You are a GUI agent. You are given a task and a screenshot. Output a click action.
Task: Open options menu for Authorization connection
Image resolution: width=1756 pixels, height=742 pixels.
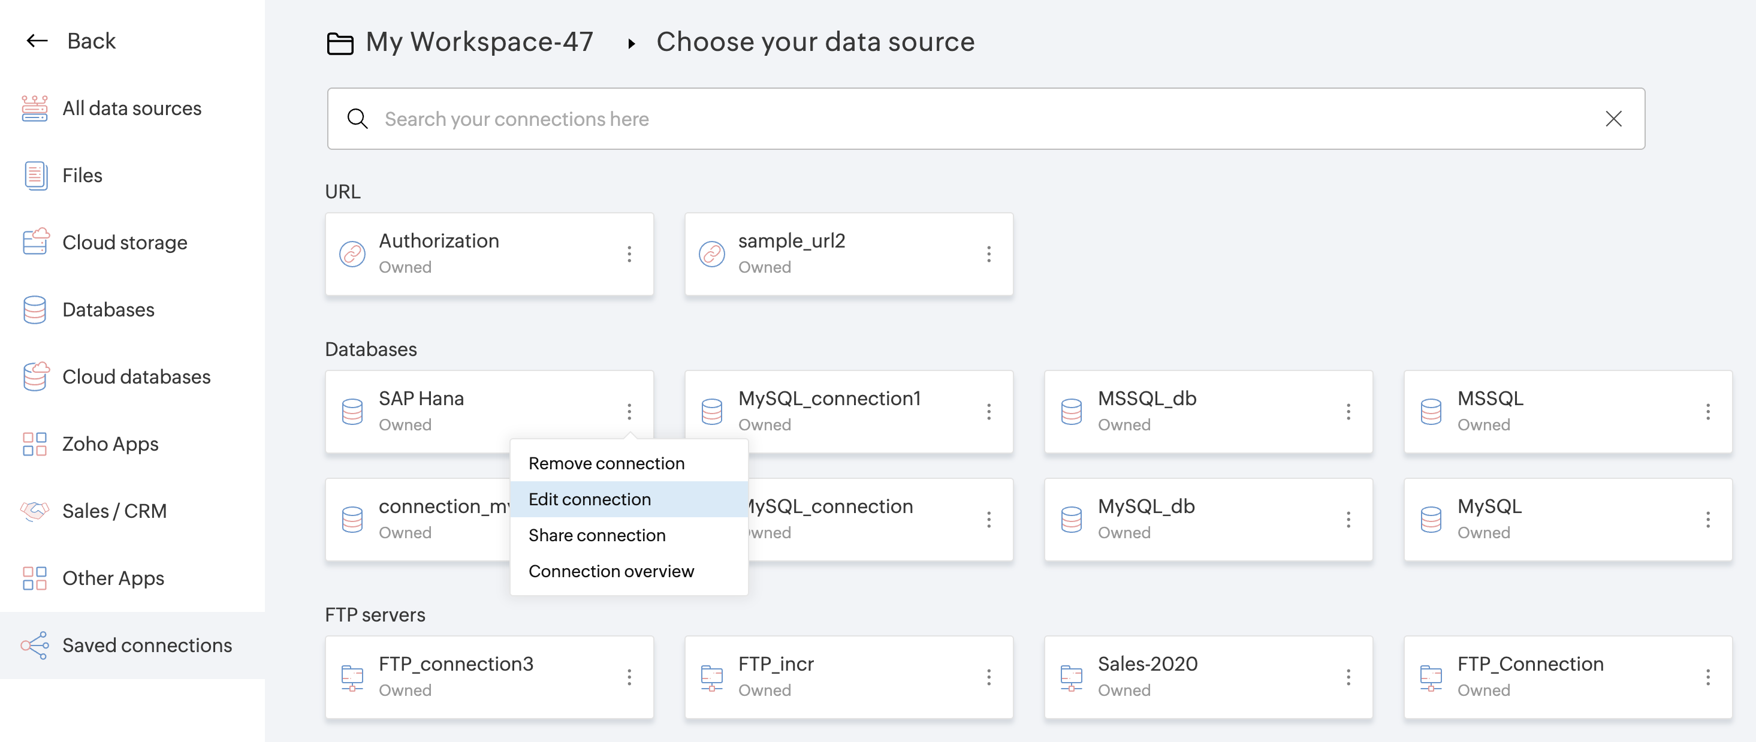click(629, 254)
